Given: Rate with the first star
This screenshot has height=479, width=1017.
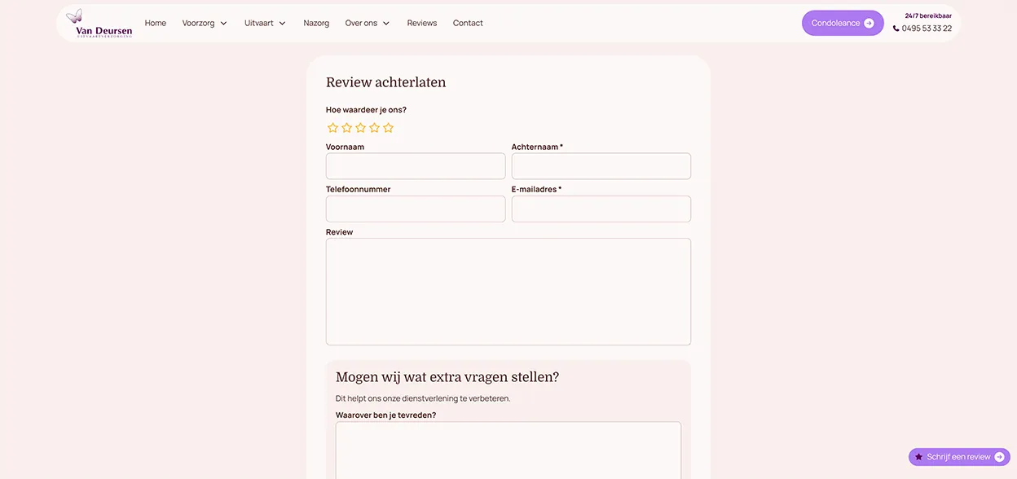Looking at the screenshot, I should pyautogui.click(x=332, y=128).
